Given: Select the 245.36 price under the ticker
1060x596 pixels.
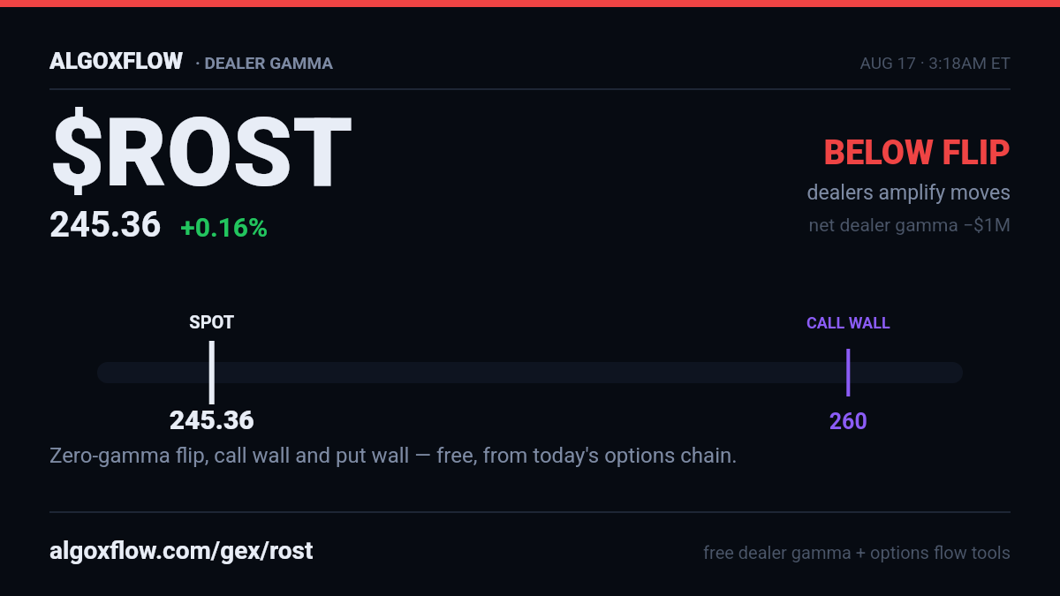Looking at the screenshot, I should tap(105, 225).
